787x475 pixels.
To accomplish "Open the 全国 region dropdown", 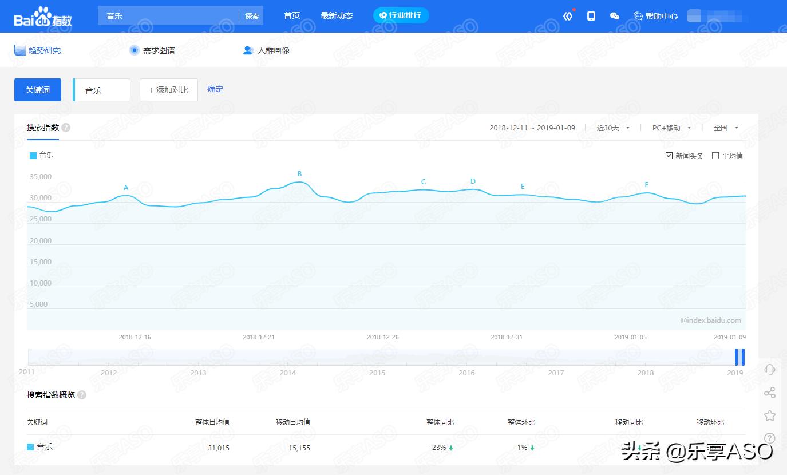I will point(724,128).
